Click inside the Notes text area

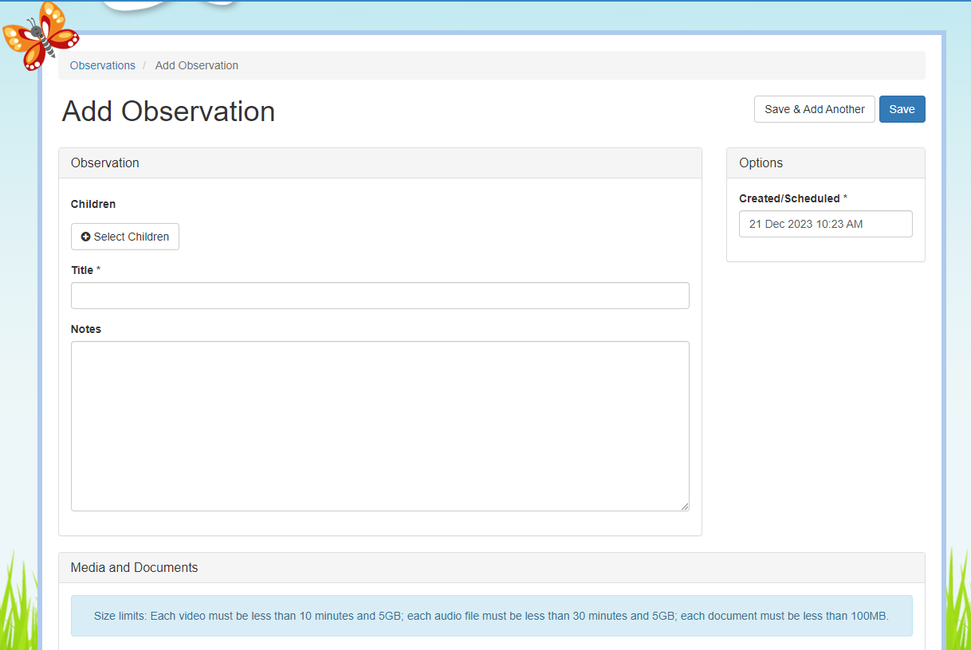[379, 426]
